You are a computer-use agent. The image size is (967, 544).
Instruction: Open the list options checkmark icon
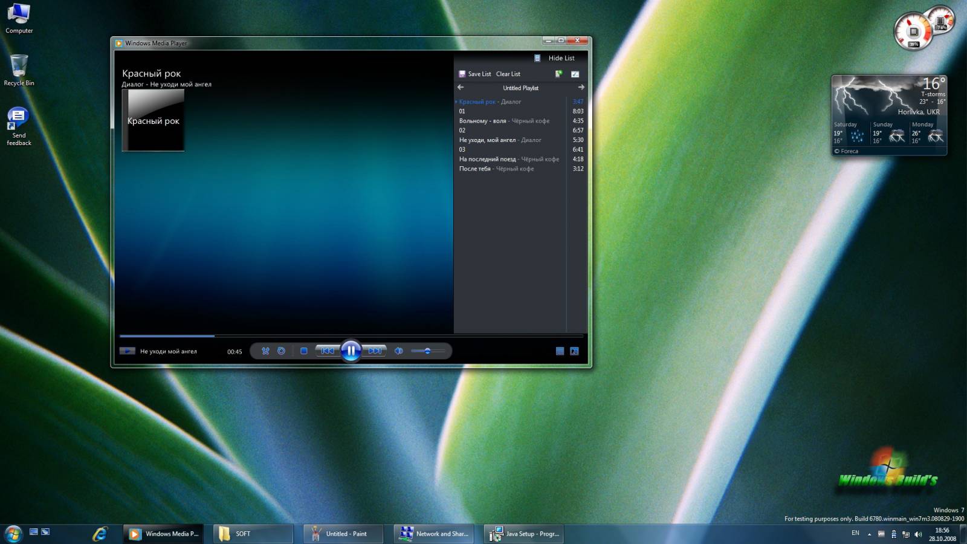point(575,74)
